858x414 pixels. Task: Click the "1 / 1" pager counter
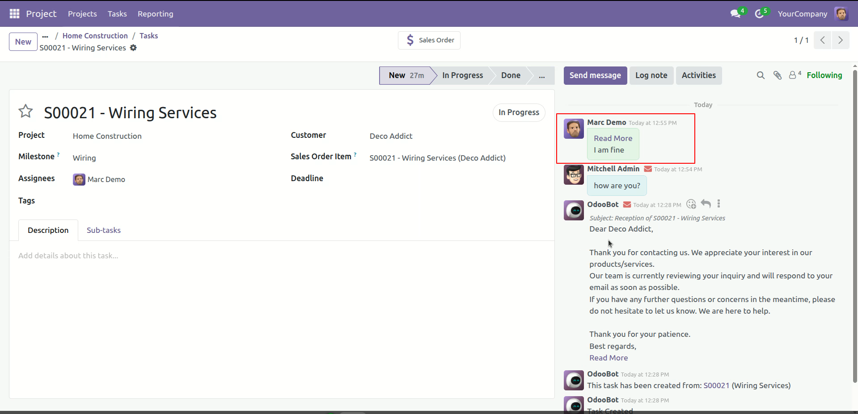(801, 40)
